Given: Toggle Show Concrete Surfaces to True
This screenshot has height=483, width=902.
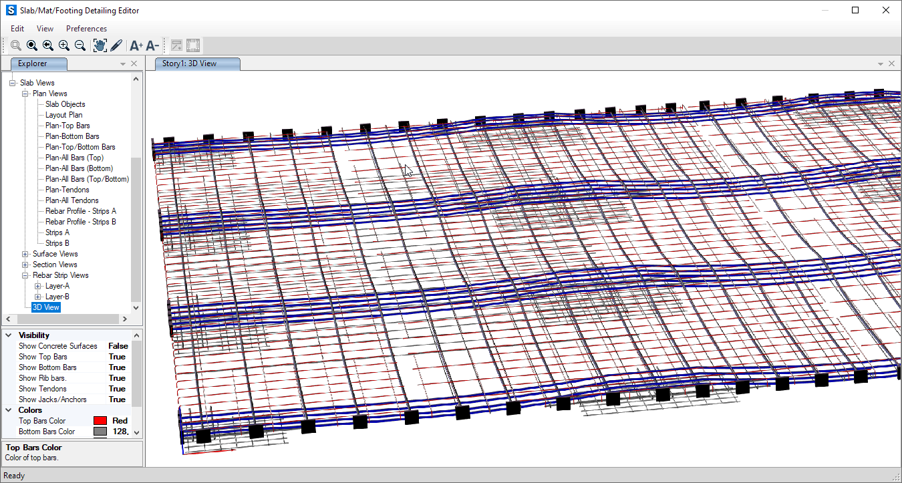Looking at the screenshot, I should click(118, 345).
